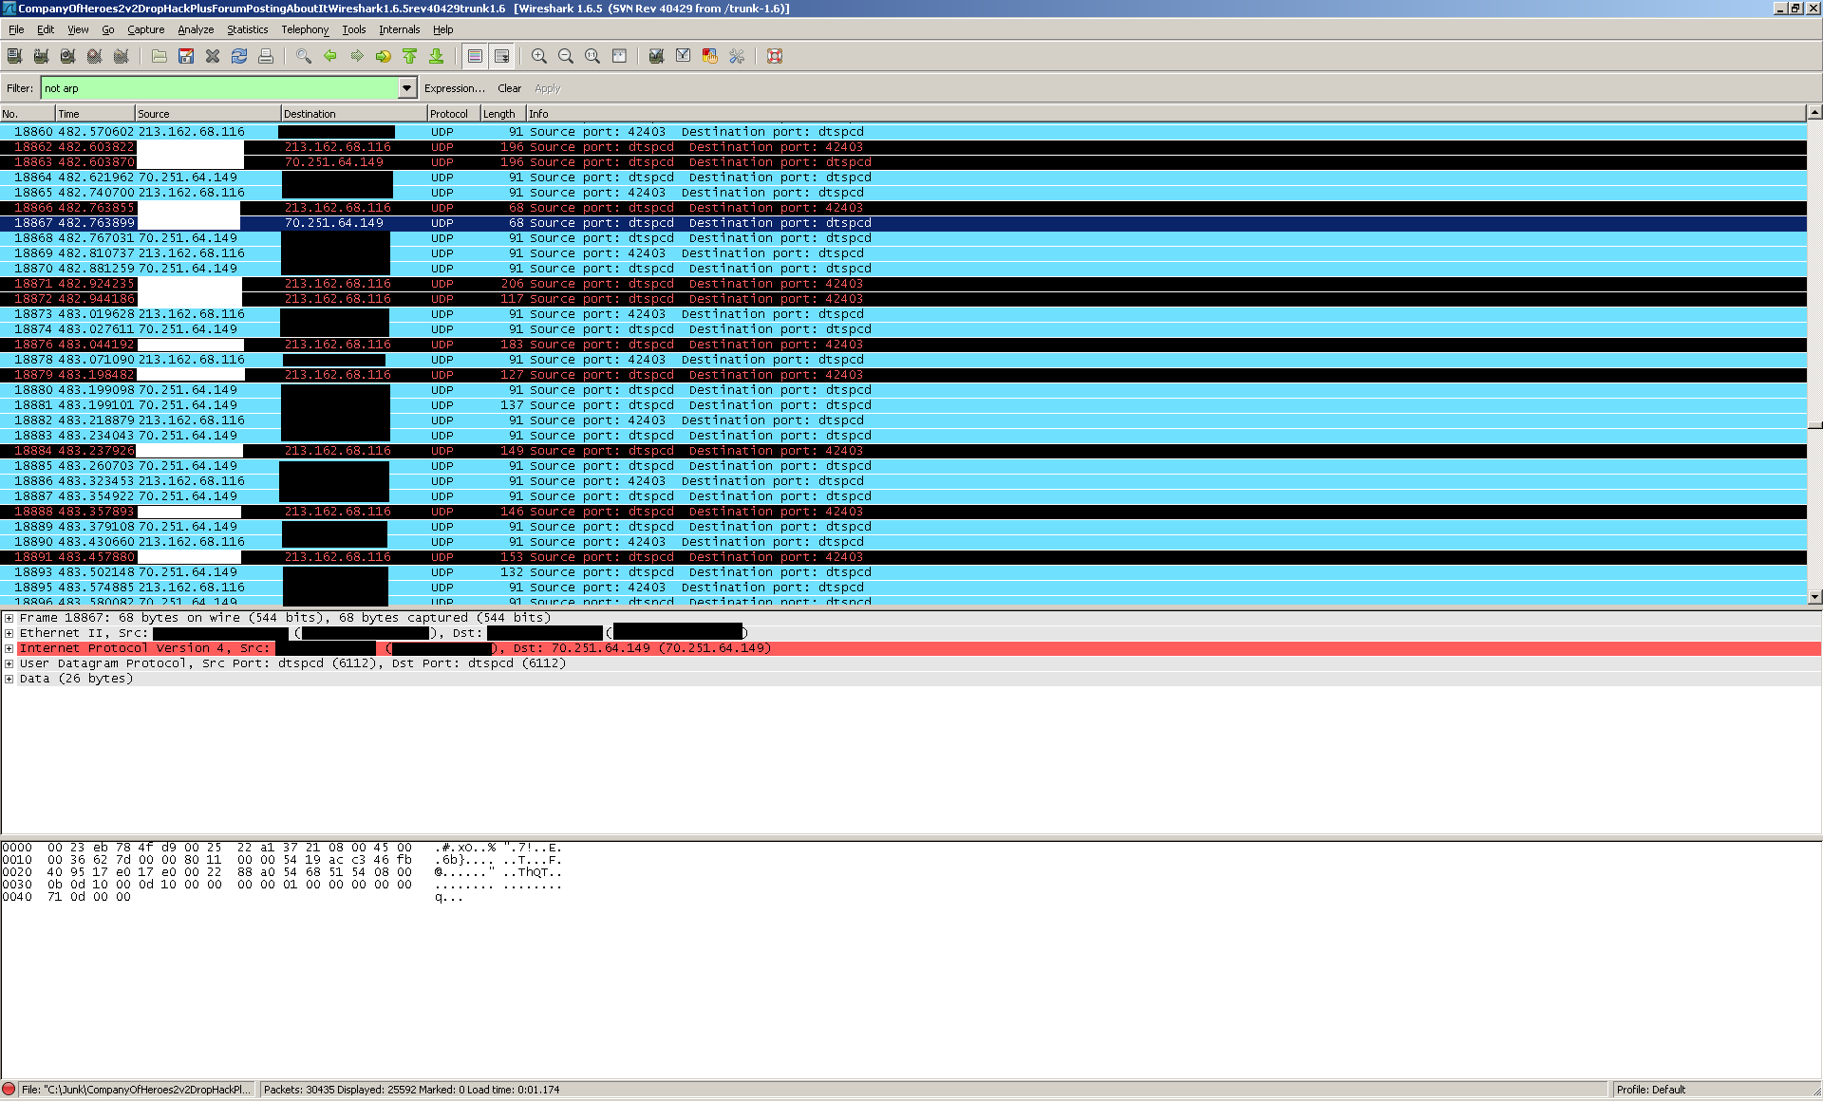The height and width of the screenshot is (1101, 1823).
Task: Go to first packet arrow icon
Action: pyautogui.click(x=410, y=56)
